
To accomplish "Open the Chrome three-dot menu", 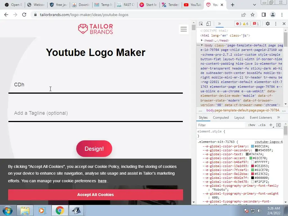I will click(282, 15).
